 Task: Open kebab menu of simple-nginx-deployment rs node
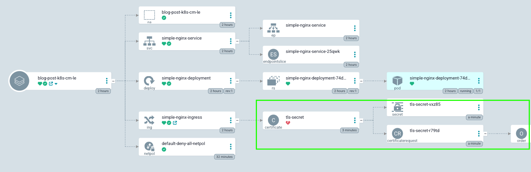(x=355, y=81)
